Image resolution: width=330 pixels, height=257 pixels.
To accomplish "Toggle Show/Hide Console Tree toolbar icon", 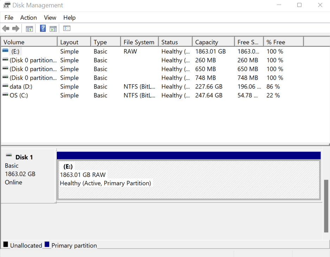I will coord(29,28).
